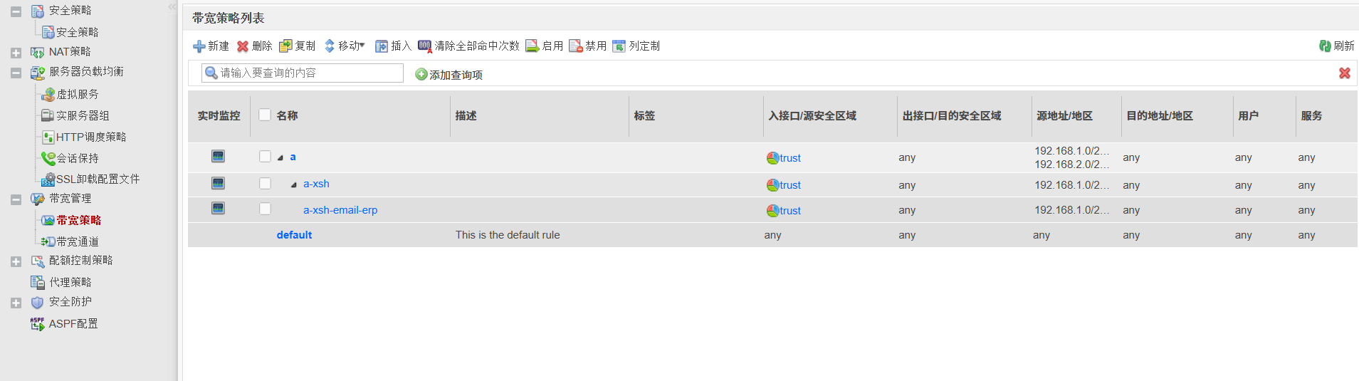Viewport: 1359px width, 381px height.
Task: Click the 安全防护 shield icon
Action: (37, 303)
